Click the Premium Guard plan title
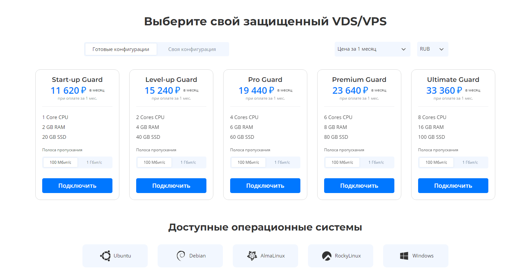 (359, 80)
